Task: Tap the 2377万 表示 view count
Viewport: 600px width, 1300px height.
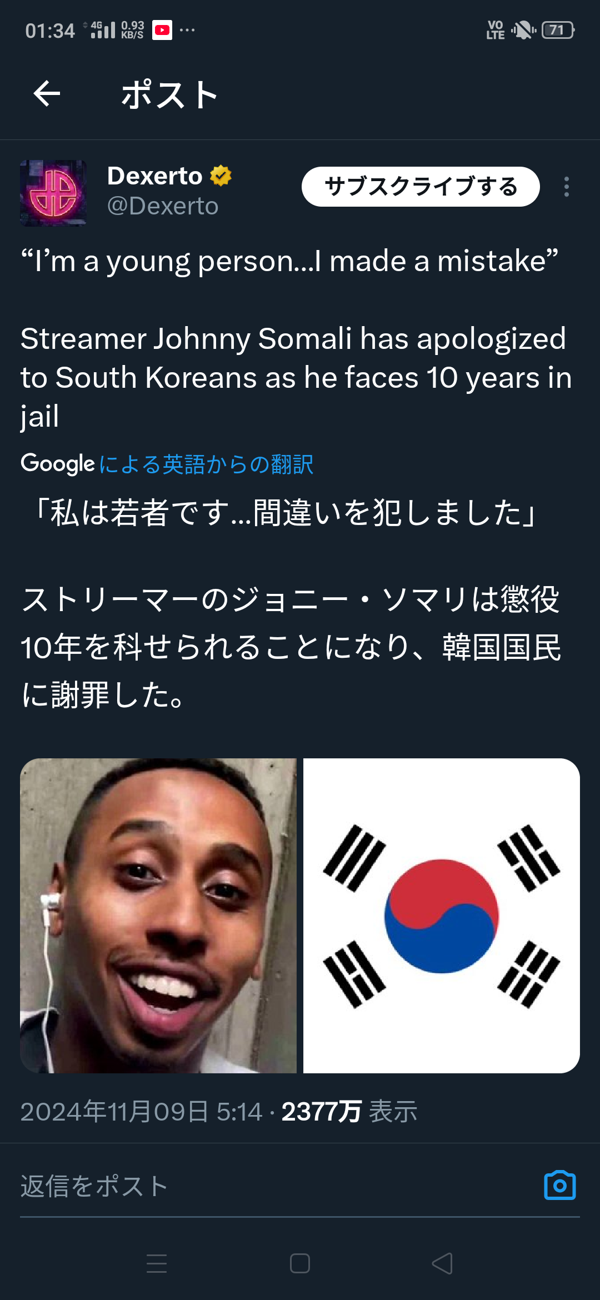Action: coord(349,1112)
